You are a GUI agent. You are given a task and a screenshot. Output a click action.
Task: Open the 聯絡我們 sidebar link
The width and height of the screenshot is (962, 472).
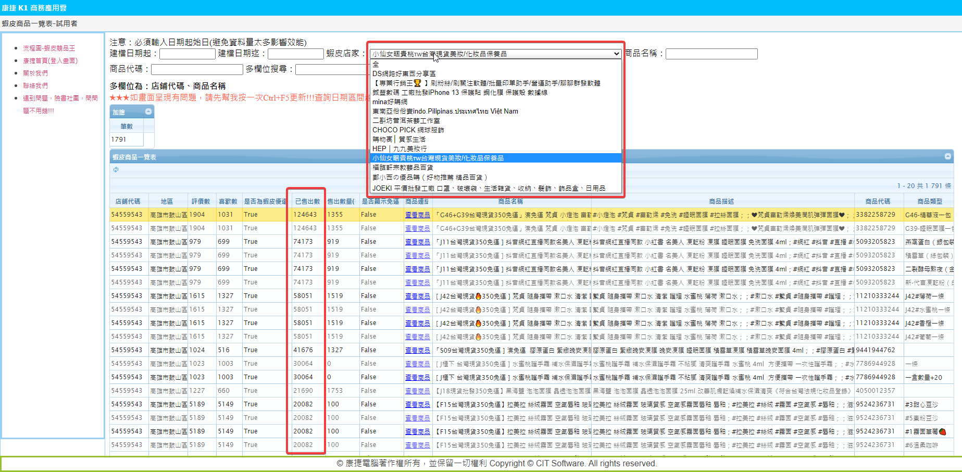pos(35,85)
